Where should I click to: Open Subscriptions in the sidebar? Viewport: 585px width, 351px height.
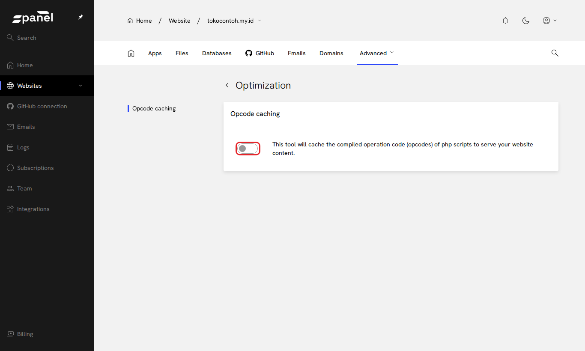[47, 168]
